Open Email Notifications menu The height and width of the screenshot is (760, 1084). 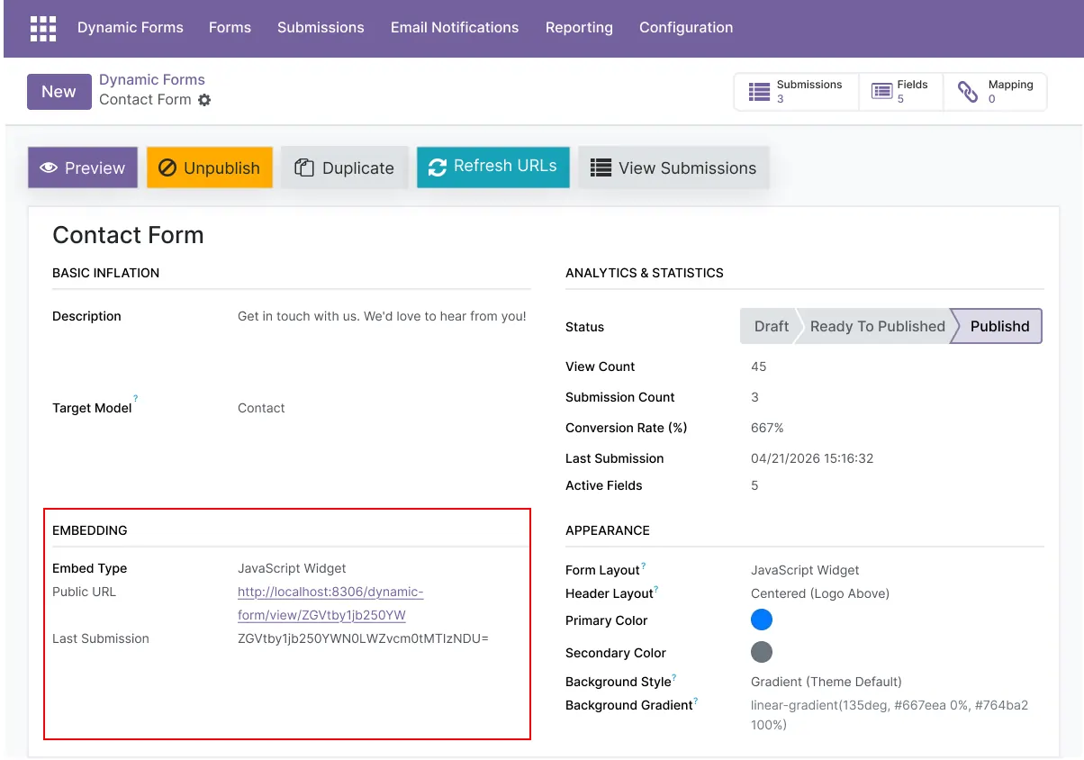(x=455, y=28)
